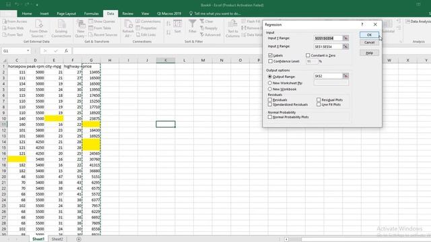Check Residual Plots checkbox

tap(319, 100)
